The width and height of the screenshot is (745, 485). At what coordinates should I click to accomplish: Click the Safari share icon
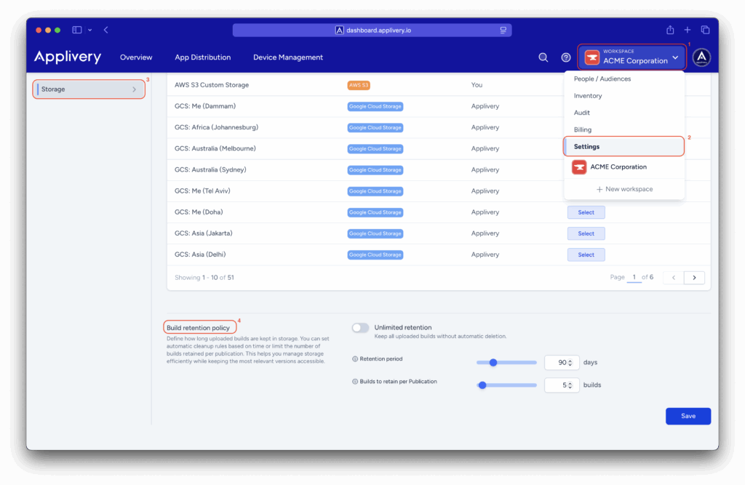click(x=670, y=30)
